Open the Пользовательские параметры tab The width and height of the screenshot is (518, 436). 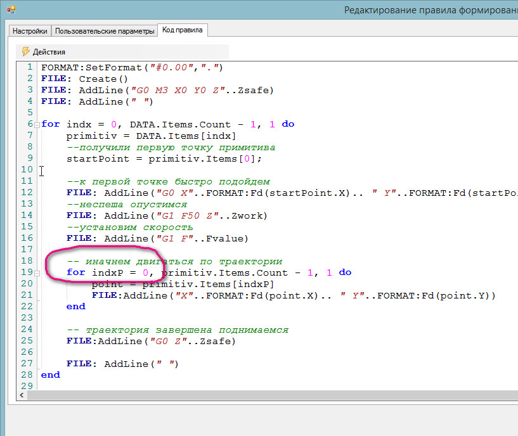[105, 31]
